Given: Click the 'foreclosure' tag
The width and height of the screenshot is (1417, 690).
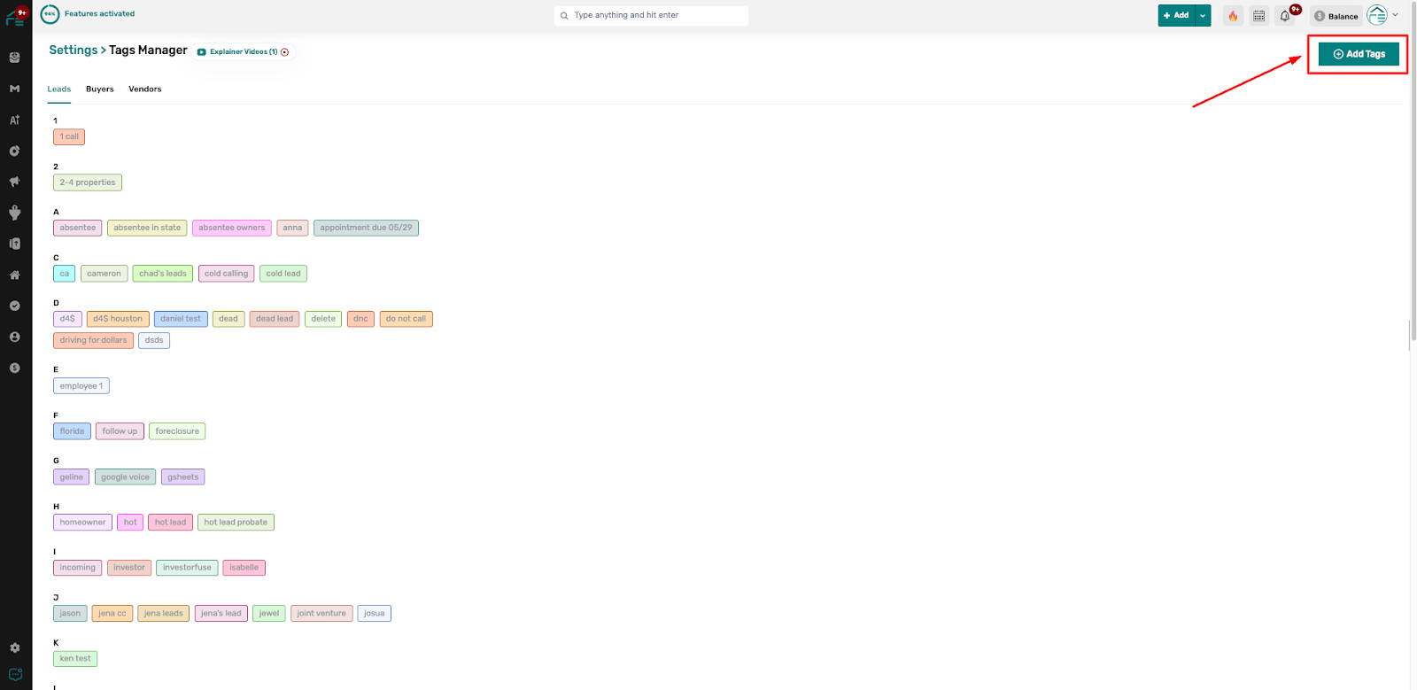Looking at the screenshot, I should click(177, 431).
